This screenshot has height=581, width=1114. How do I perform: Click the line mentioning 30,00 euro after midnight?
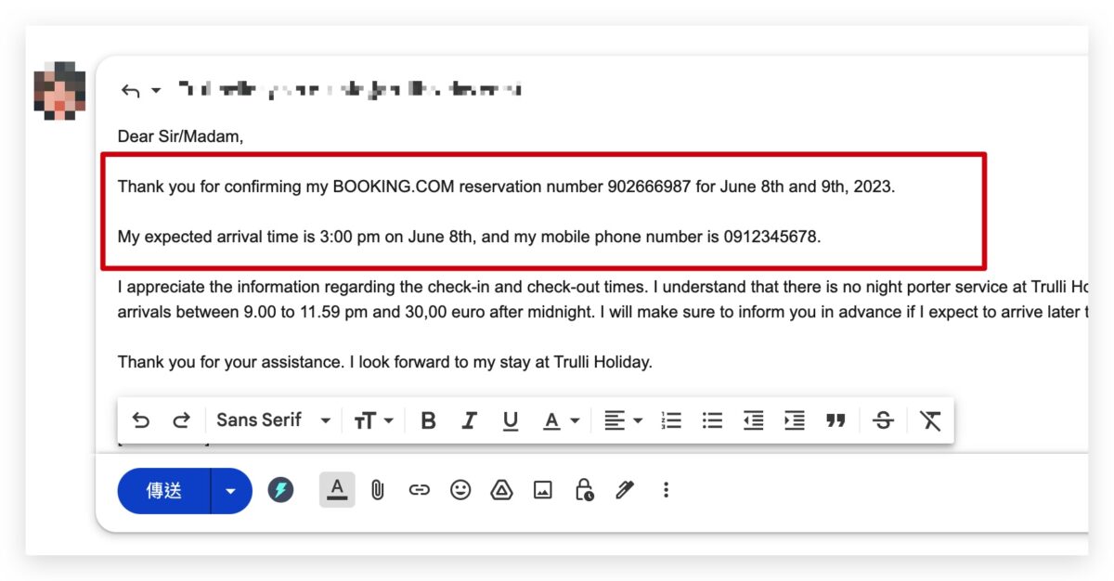602,312
